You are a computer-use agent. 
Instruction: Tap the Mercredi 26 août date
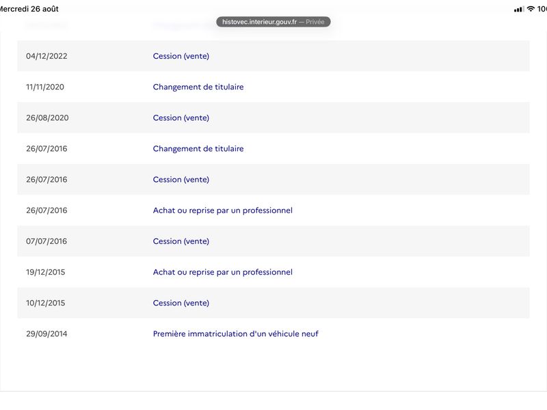pos(29,9)
